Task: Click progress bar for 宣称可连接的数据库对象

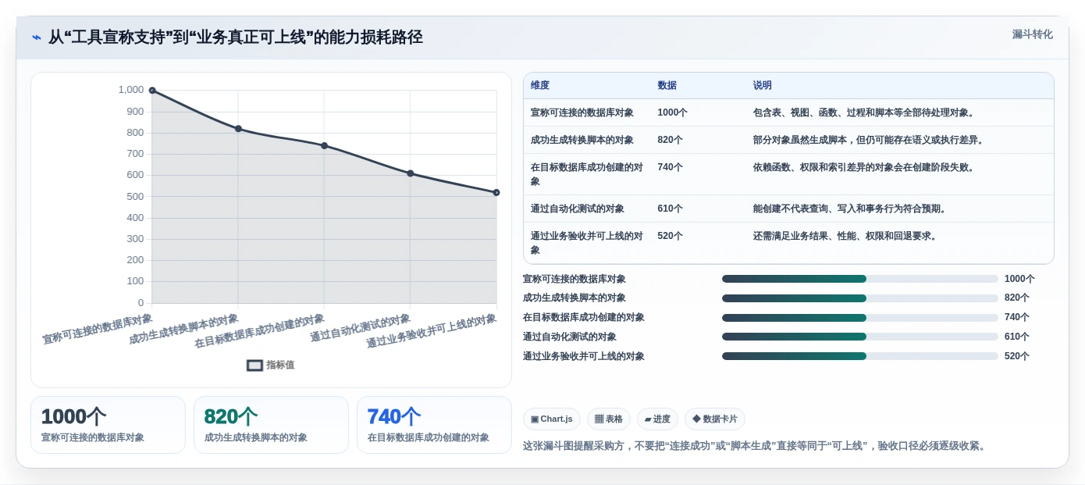Action: 859,279
